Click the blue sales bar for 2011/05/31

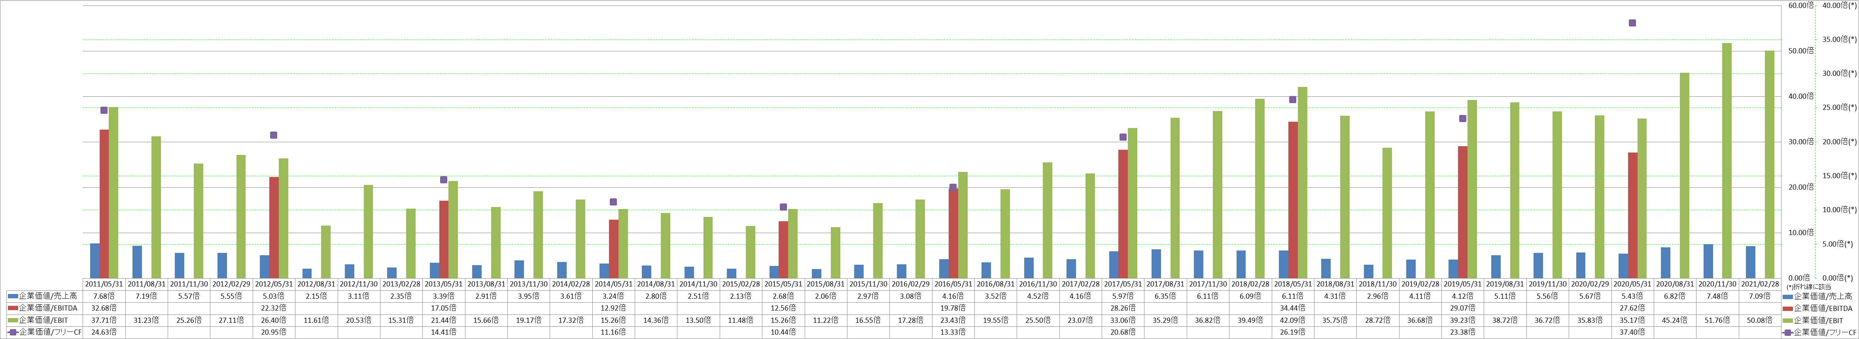click(95, 260)
